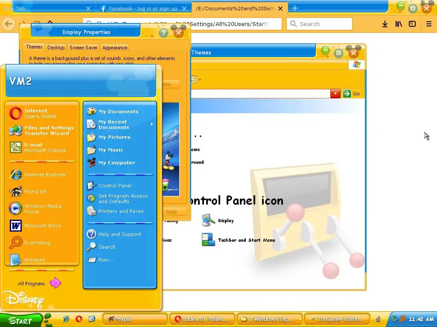Click quick launch Internet Explorer icon
This screenshot has height=327, width=437.
point(66,319)
